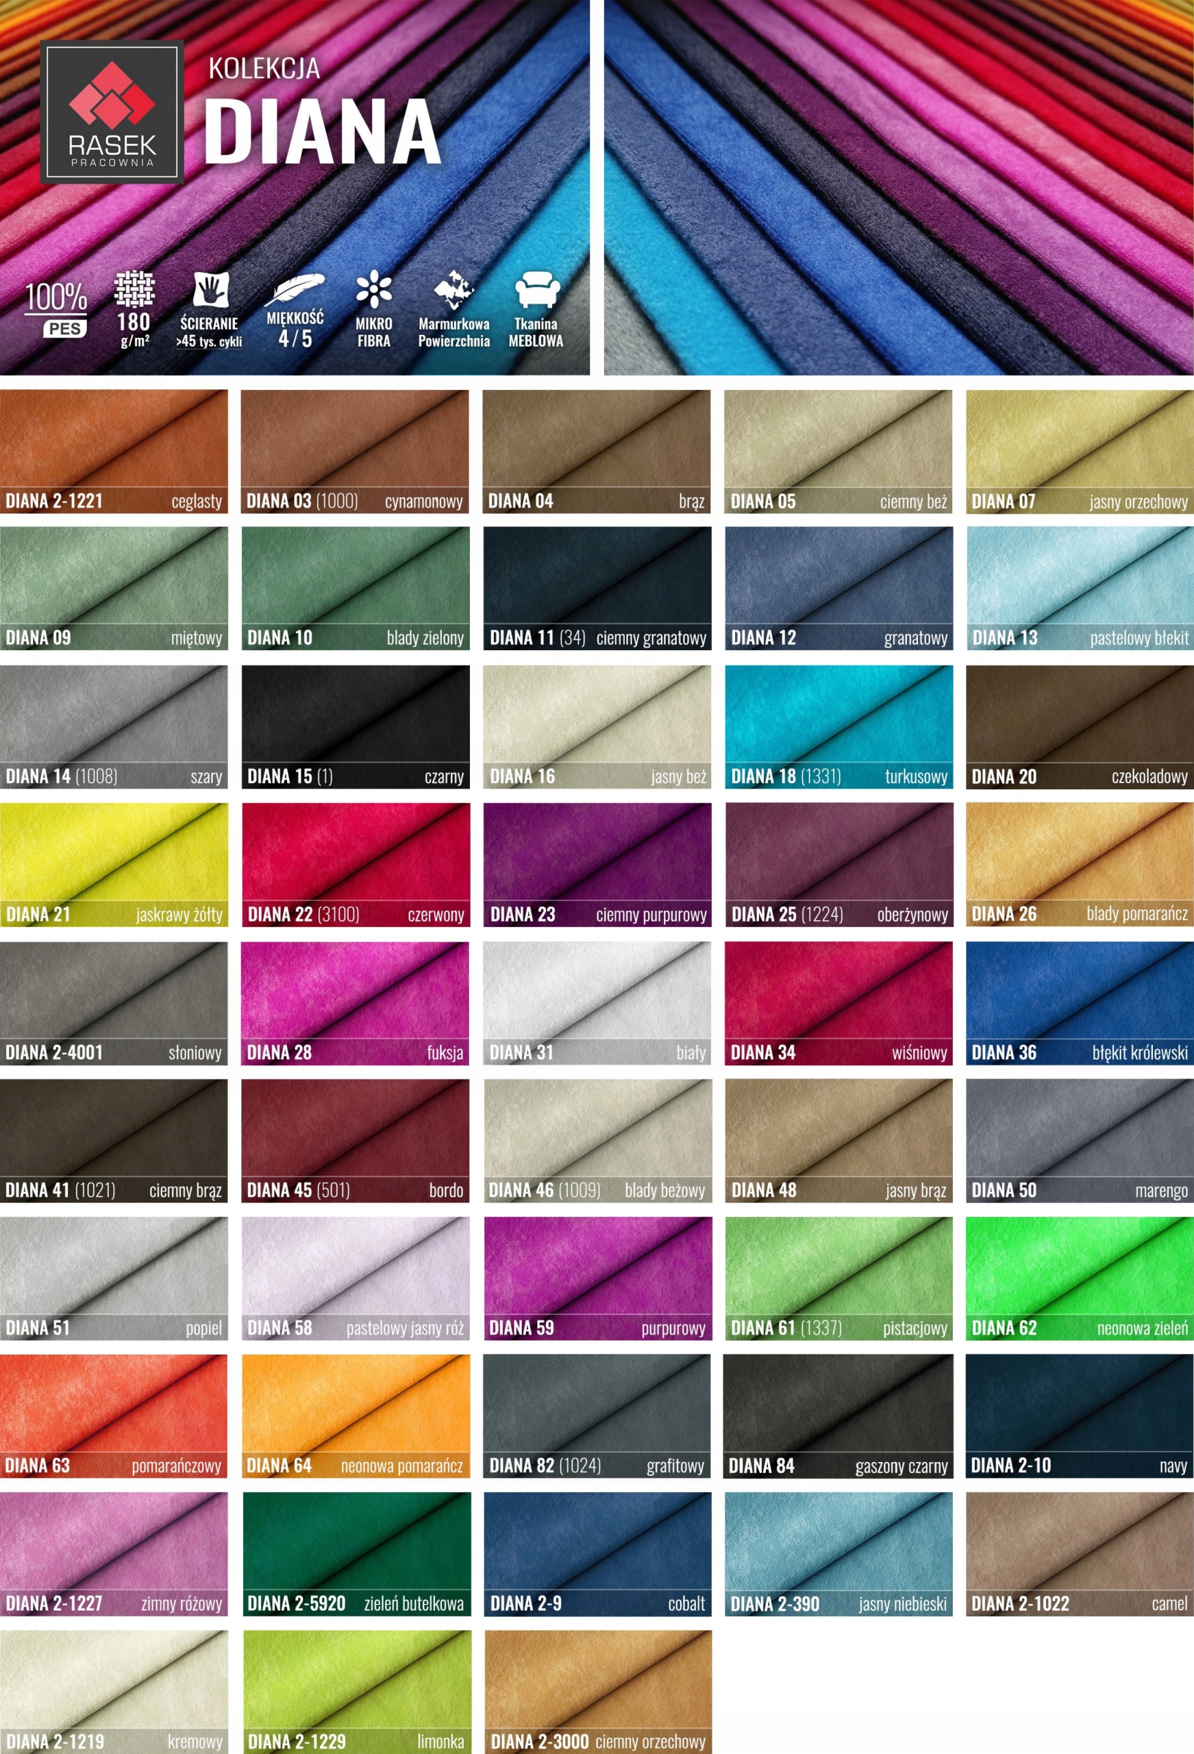Screen dimensions: 1194x1754
Task: Pick DIANA 2-5920 zieleń butelkowa swatch
Action: click(x=356, y=1554)
